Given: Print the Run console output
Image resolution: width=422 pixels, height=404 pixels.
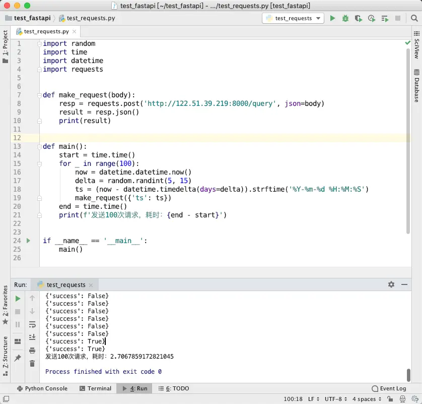Looking at the screenshot, I should (x=32, y=351).
